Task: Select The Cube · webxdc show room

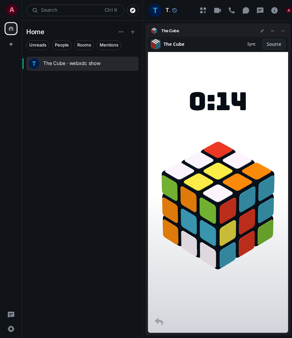Action: click(82, 64)
